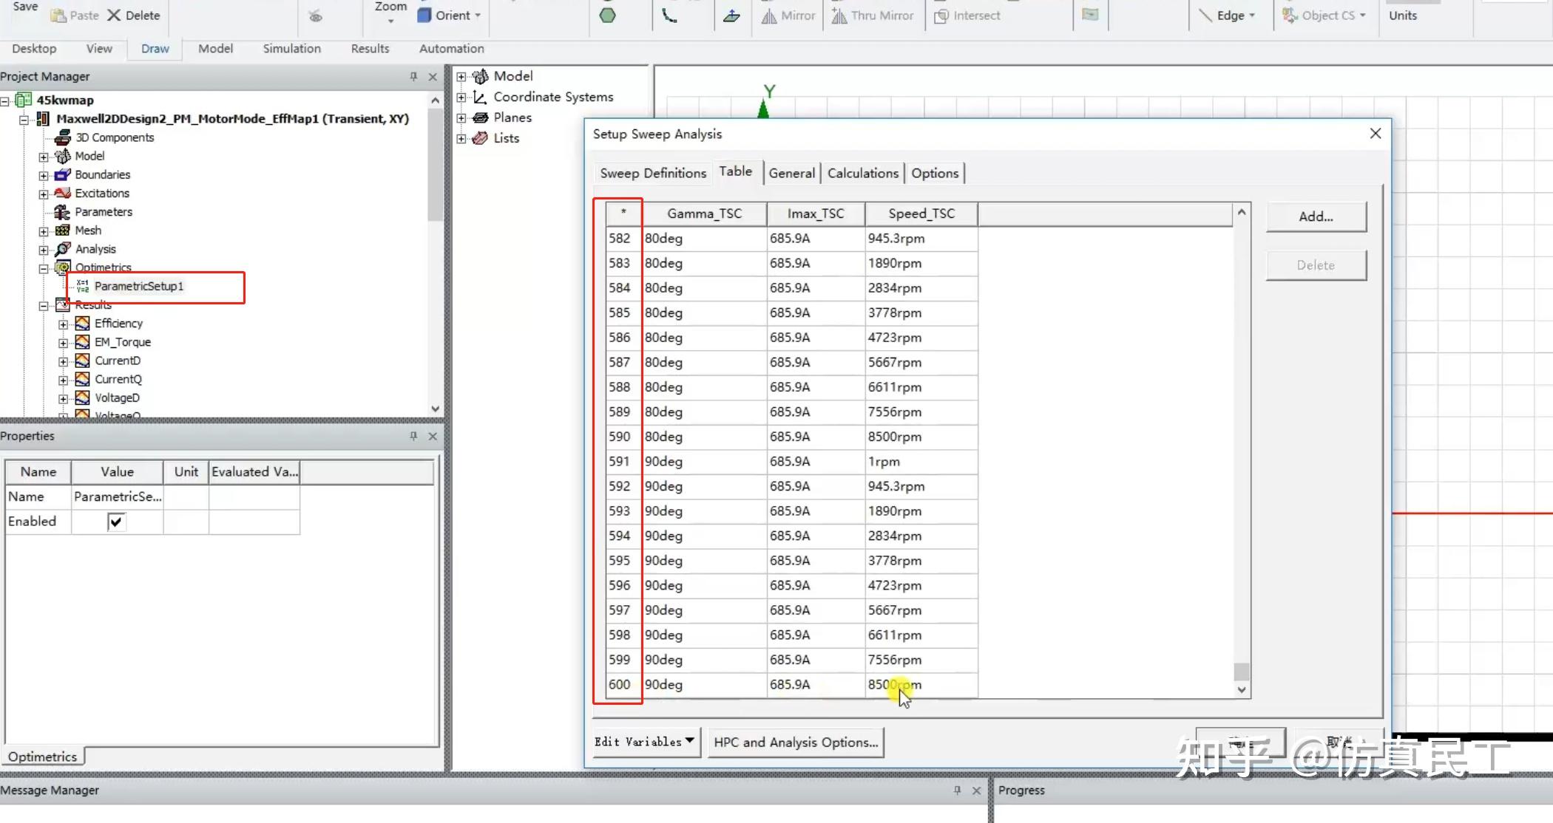Click the Coordinate Systems icon
This screenshot has width=1553, height=823.
click(481, 97)
